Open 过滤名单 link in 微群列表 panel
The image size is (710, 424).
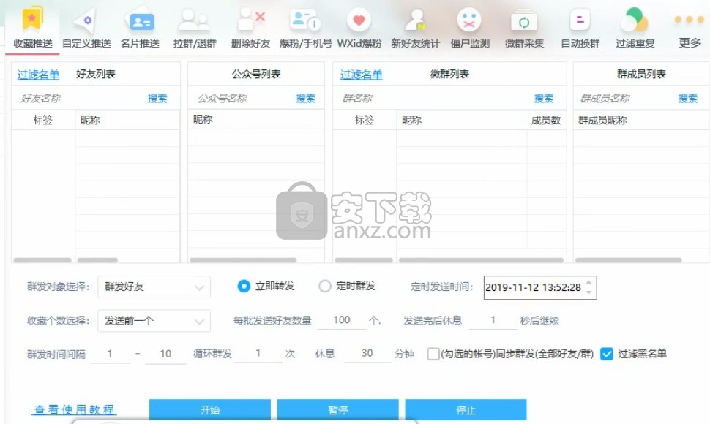pyautogui.click(x=362, y=75)
